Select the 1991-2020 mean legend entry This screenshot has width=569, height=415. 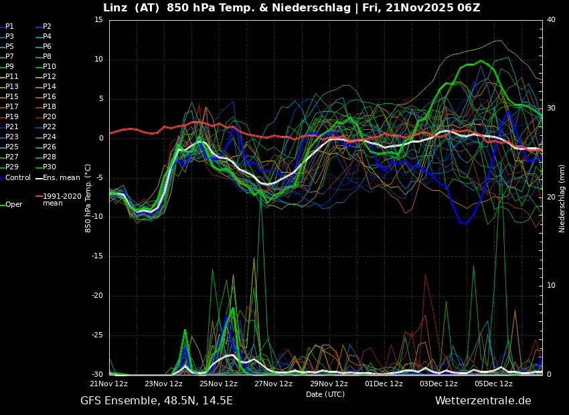pos(62,199)
